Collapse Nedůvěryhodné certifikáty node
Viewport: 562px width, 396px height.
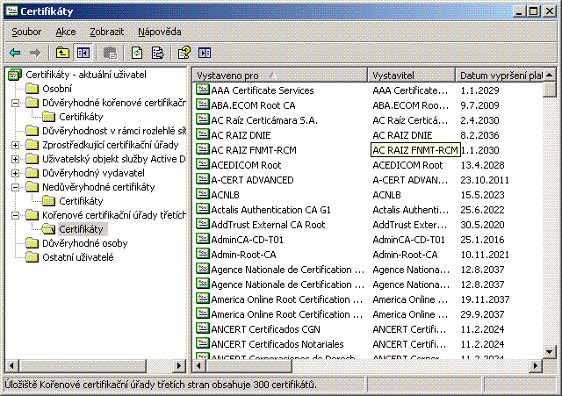pos(16,187)
